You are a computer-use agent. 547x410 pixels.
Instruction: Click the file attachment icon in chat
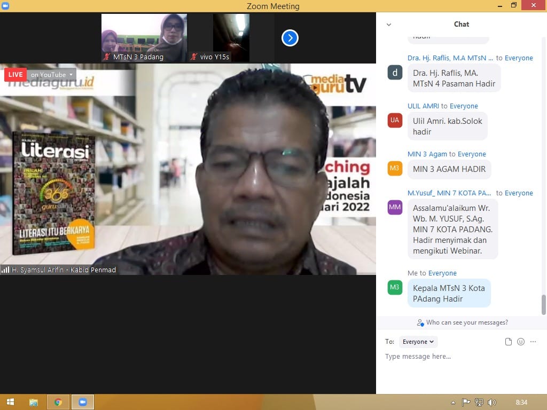tap(509, 342)
